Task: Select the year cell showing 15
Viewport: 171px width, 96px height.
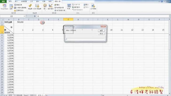Action: click(x=159, y=30)
